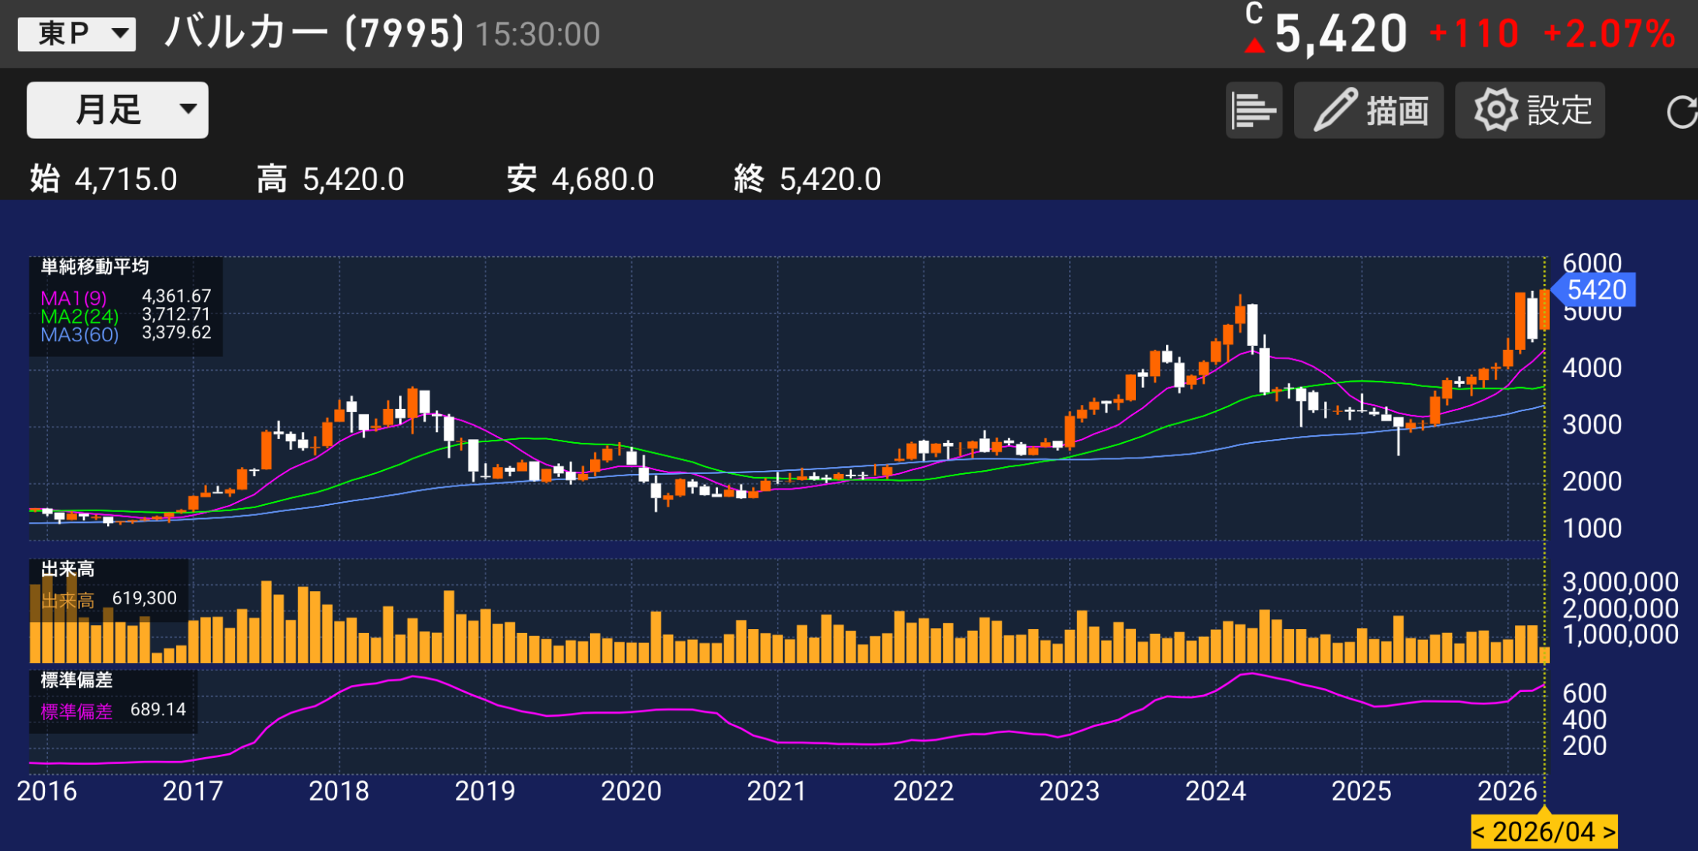The width and height of the screenshot is (1698, 851).
Task: Click the MA3(60) moving average label
Action: point(79,335)
